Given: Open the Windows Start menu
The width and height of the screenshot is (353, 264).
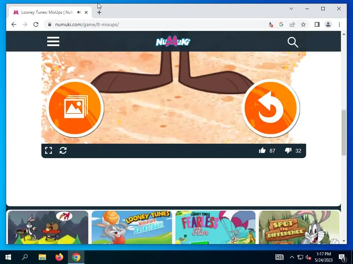Looking at the screenshot, I should tap(8, 257).
